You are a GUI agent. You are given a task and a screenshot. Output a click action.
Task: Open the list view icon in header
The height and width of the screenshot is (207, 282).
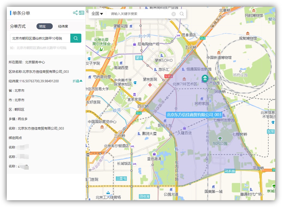(82, 13)
